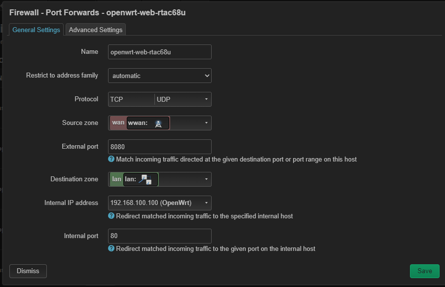Open the Internal IP address dropdown
Viewport: 445px width, 287px height.
(159, 203)
